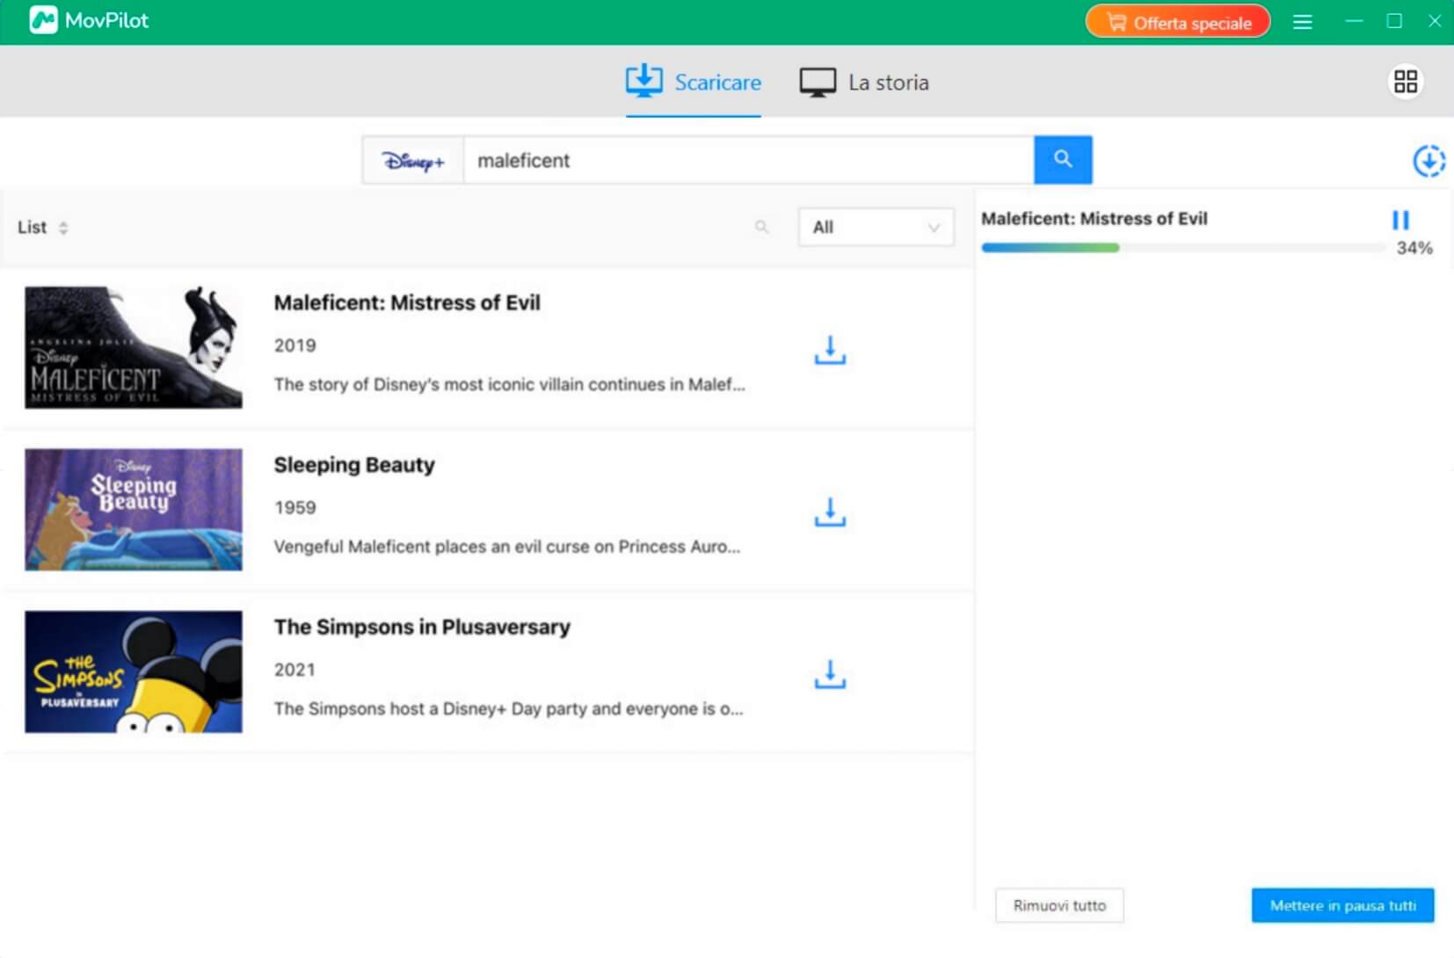1454x958 pixels.
Task: Click Mettere in pausa tutti button
Action: tap(1342, 905)
